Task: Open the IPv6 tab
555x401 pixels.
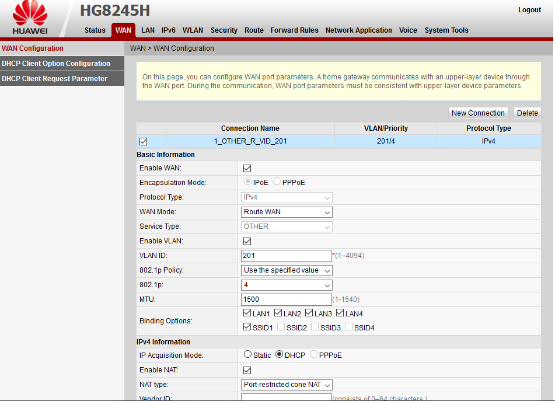Action: 169,30
